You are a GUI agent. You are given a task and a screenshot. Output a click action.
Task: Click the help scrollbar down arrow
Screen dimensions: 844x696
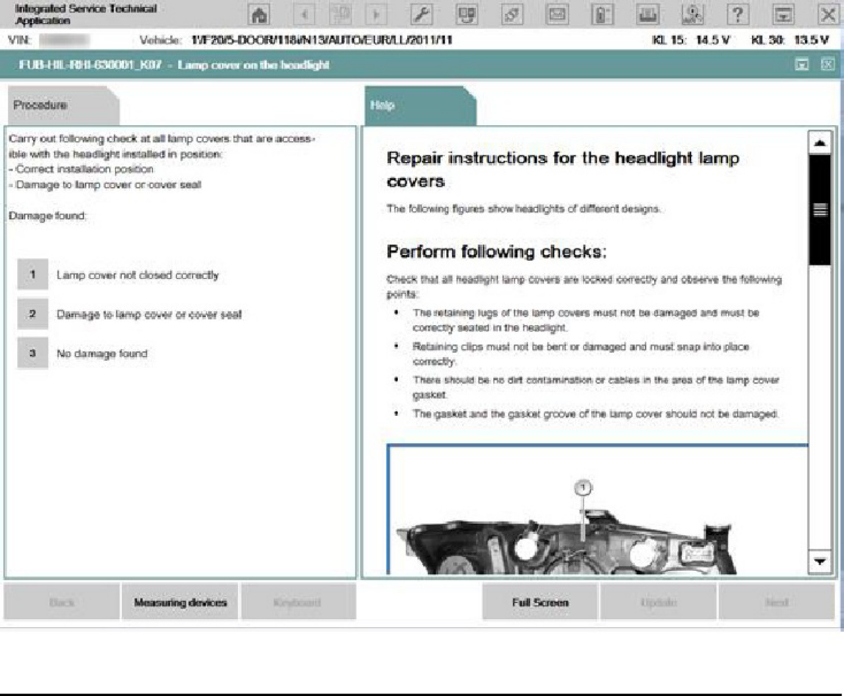pyautogui.click(x=820, y=562)
